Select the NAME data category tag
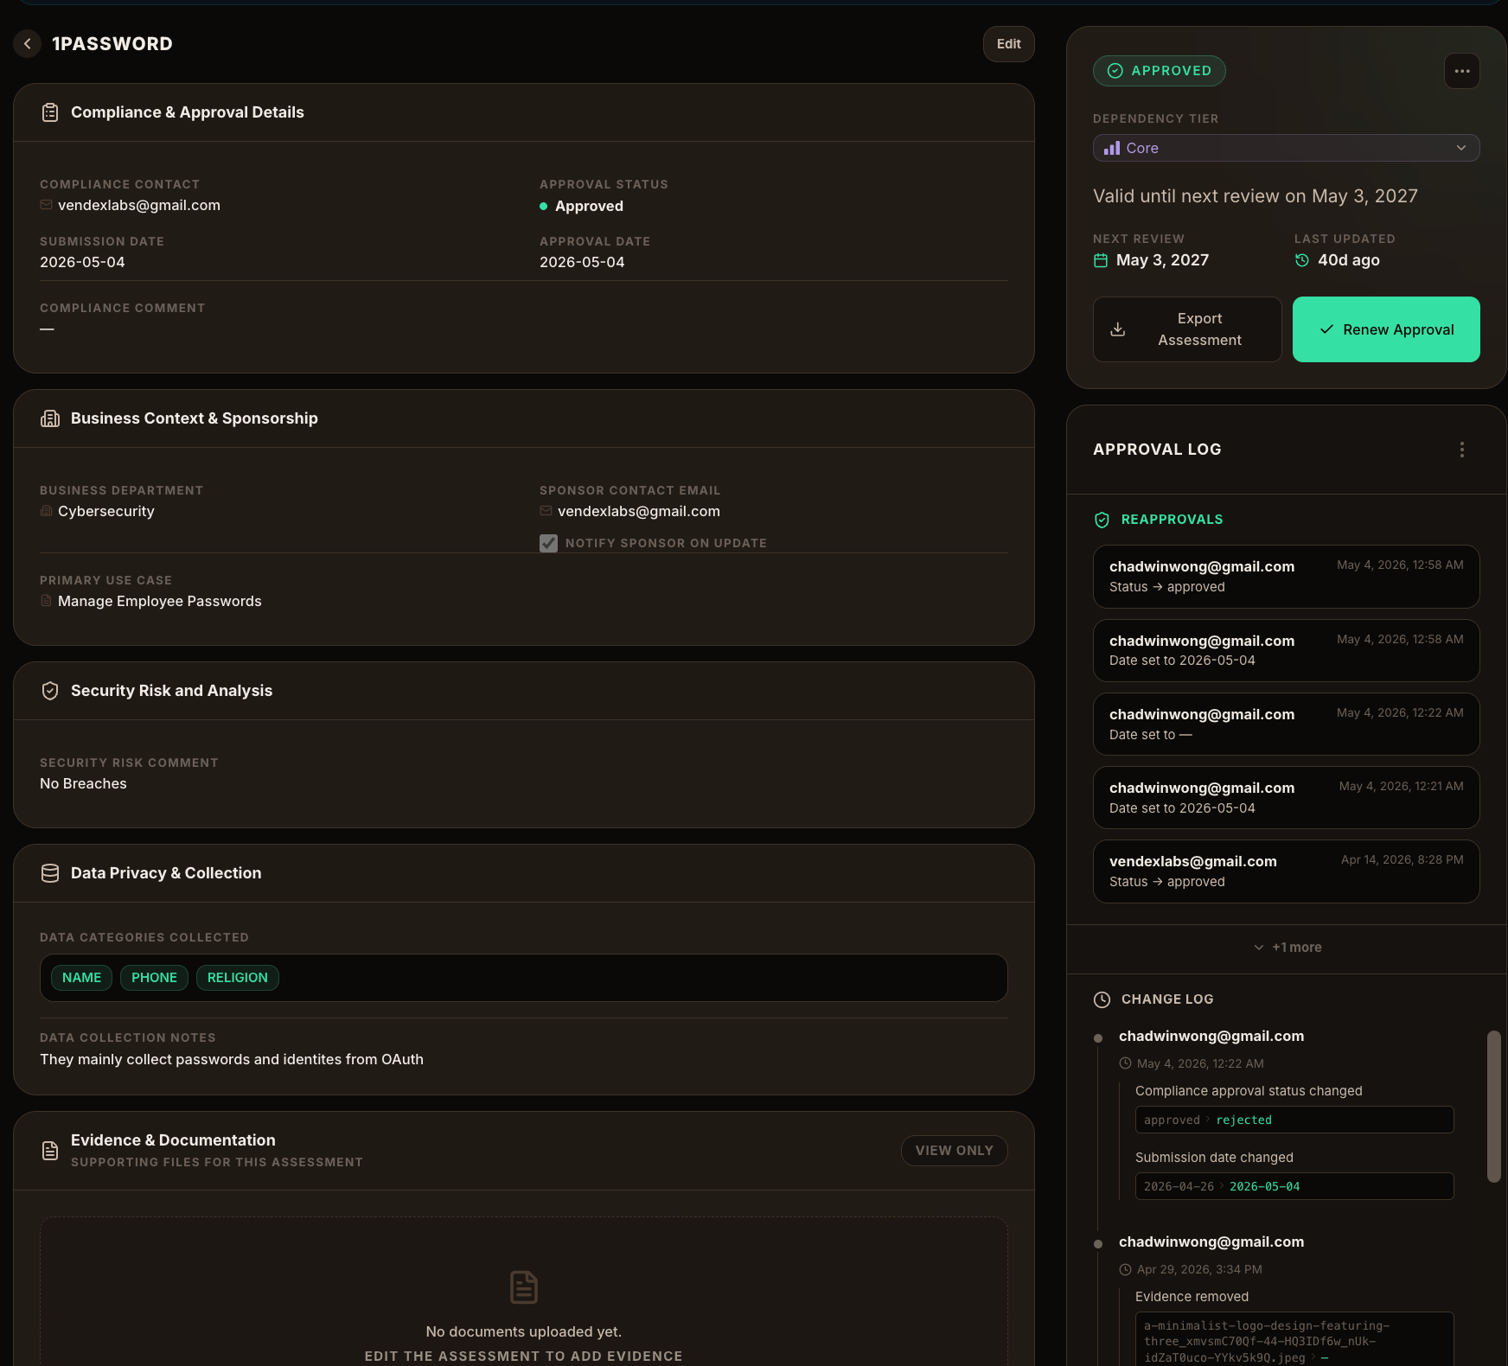Viewport: 1508px width, 1366px height. [82, 978]
